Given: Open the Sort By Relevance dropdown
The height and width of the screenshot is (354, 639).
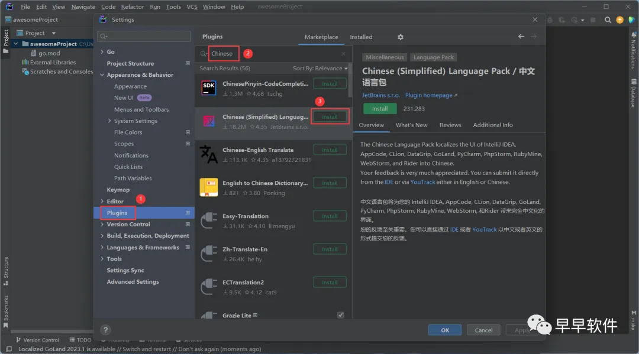Looking at the screenshot, I should 320,69.
